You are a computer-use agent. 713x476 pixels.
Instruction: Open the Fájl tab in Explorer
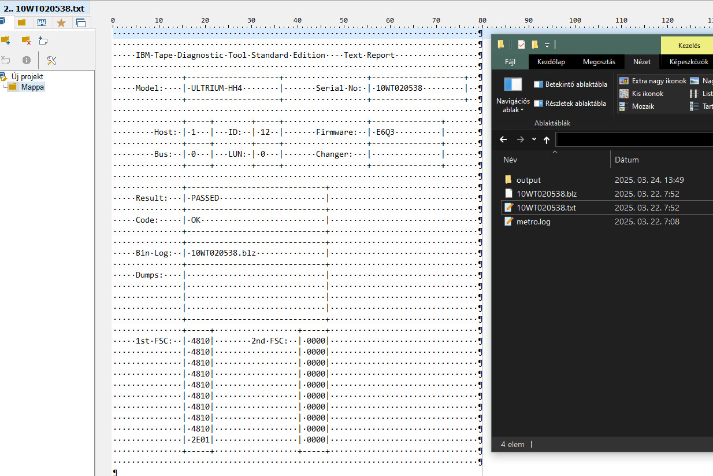pyautogui.click(x=510, y=62)
